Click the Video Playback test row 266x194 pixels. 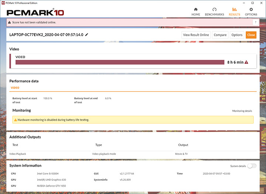click(18, 154)
